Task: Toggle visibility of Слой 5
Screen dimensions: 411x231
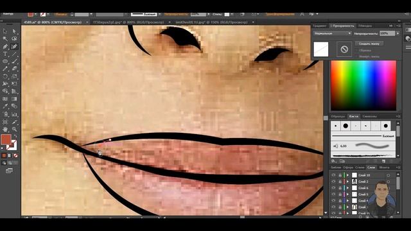Action: click(x=333, y=194)
